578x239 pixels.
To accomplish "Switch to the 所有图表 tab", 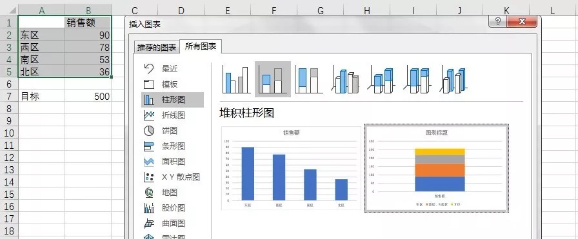I will coord(200,46).
